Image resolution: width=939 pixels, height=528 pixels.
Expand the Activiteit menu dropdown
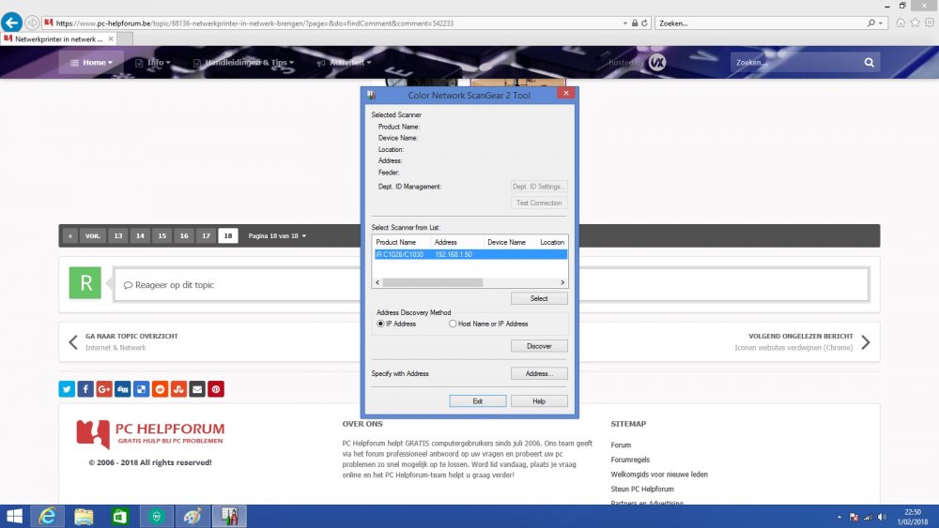(x=344, y=62)
